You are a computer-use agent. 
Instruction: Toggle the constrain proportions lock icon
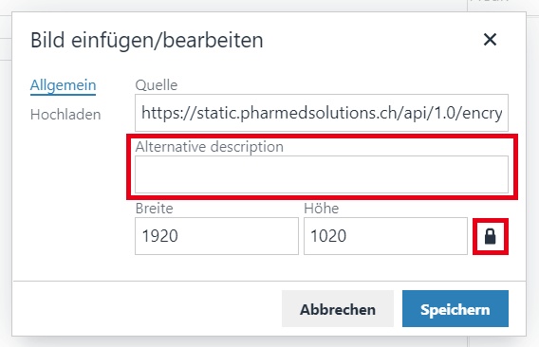491,236
